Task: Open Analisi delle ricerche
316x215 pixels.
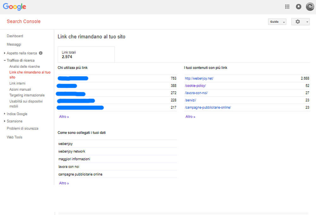Action: click(x=25, y=67)
